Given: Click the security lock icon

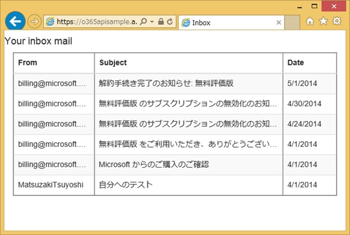Looking at the screenshot, I should 160,21.
